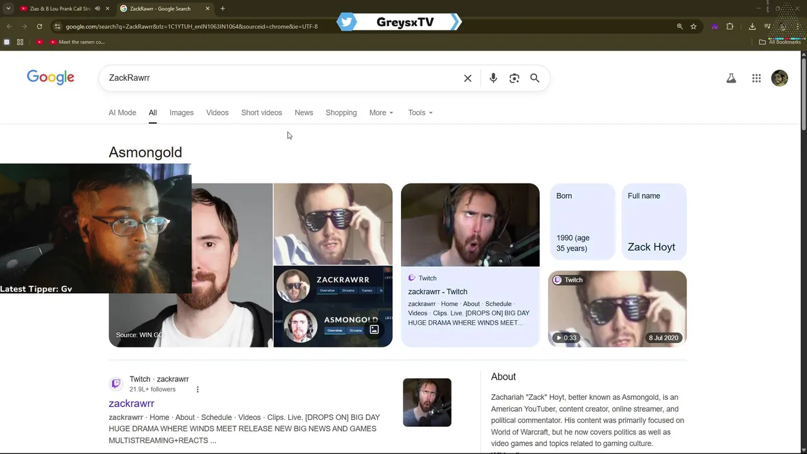Click 'Twitch · zackrawrr' source label

(x=159, y=379)
